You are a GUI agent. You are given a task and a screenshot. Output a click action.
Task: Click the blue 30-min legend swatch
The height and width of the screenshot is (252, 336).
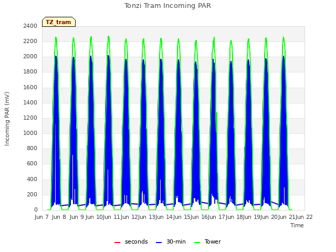coord(159,243)
